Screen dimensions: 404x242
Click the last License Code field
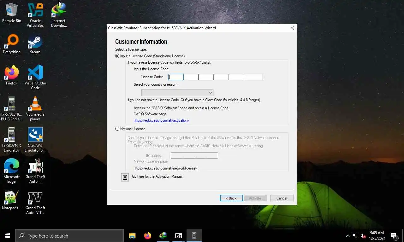click(x=253, y=77)
